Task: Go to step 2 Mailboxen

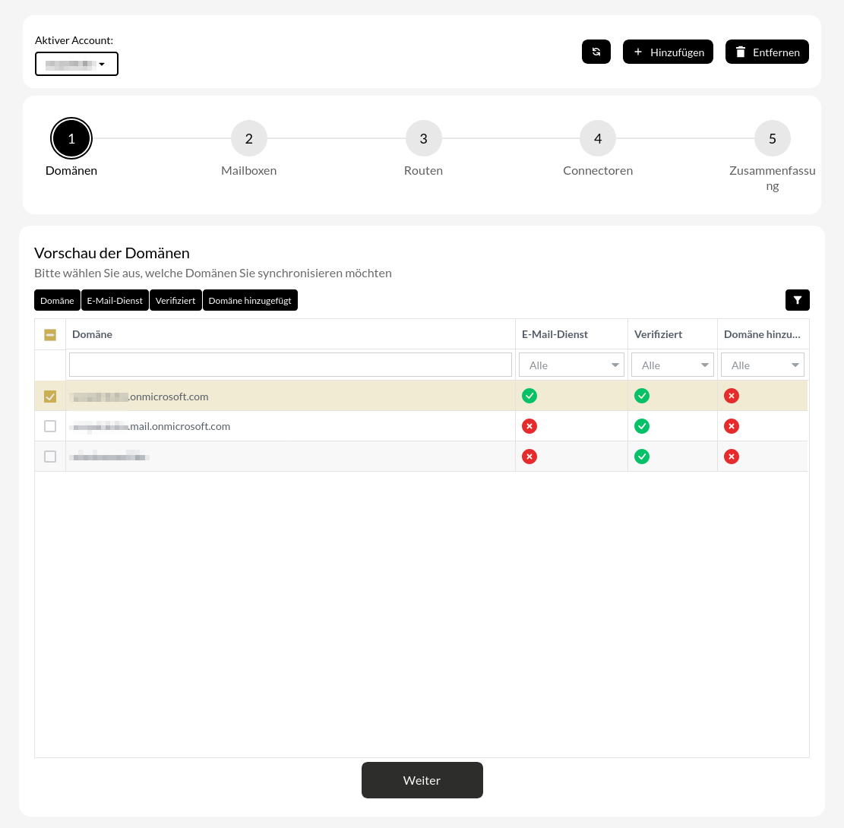Action: pos(248,139)
